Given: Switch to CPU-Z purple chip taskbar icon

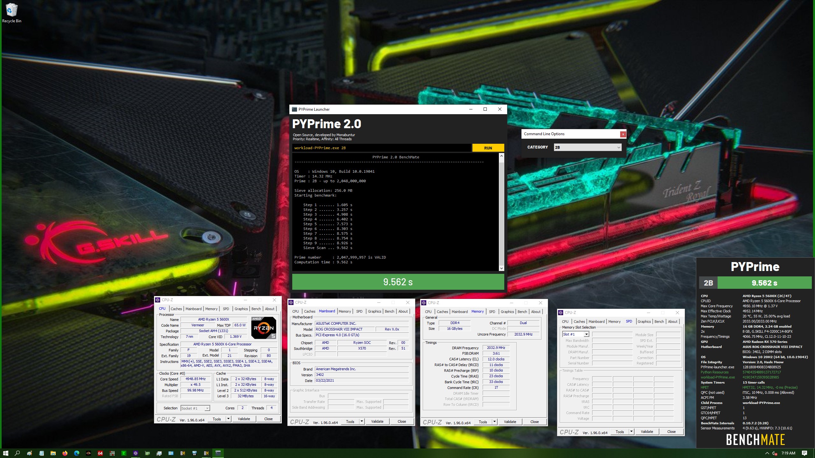Looking at the screenshot, I should pos(136,453).
